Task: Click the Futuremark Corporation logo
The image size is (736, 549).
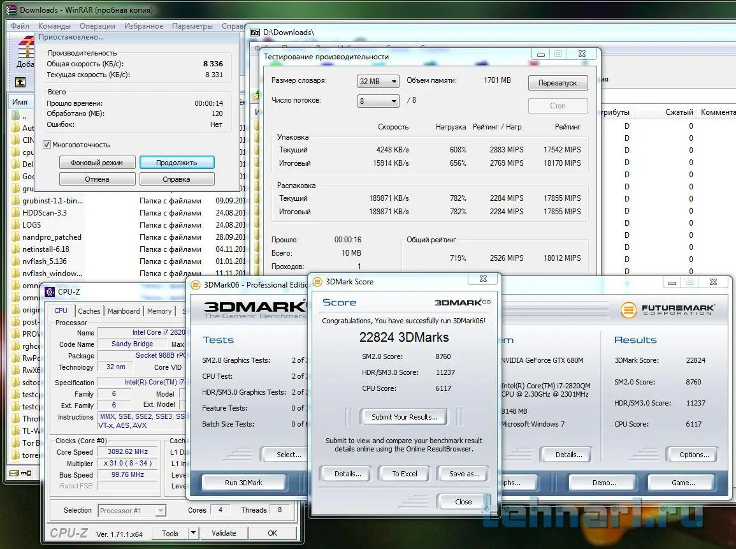Action: [668, 310]
